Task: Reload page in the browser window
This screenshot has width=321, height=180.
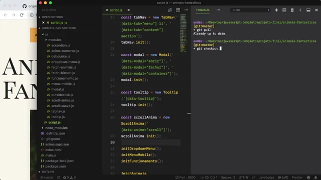Action: click(x=22, y=15)
